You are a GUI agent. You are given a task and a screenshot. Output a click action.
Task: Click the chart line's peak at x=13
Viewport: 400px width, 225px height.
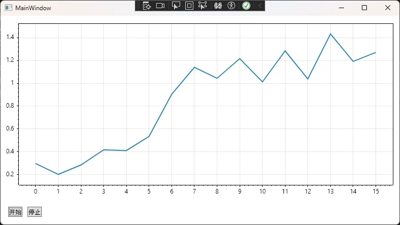click(x=330, y=34)
